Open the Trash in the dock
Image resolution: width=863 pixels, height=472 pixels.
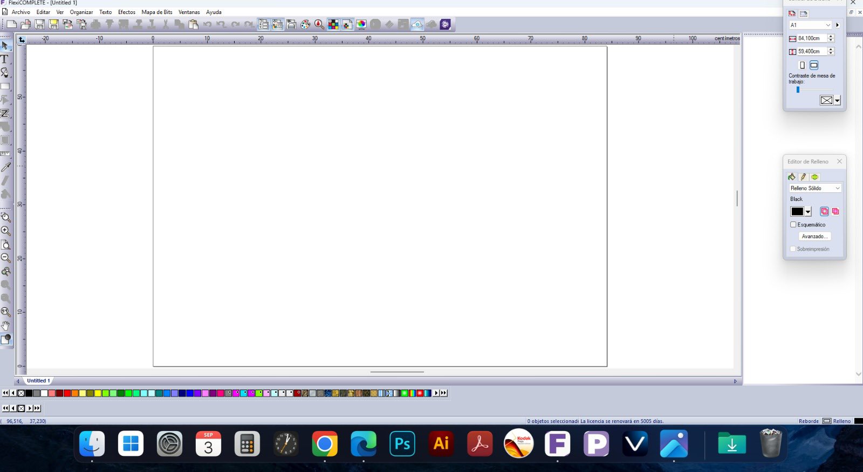771,443
